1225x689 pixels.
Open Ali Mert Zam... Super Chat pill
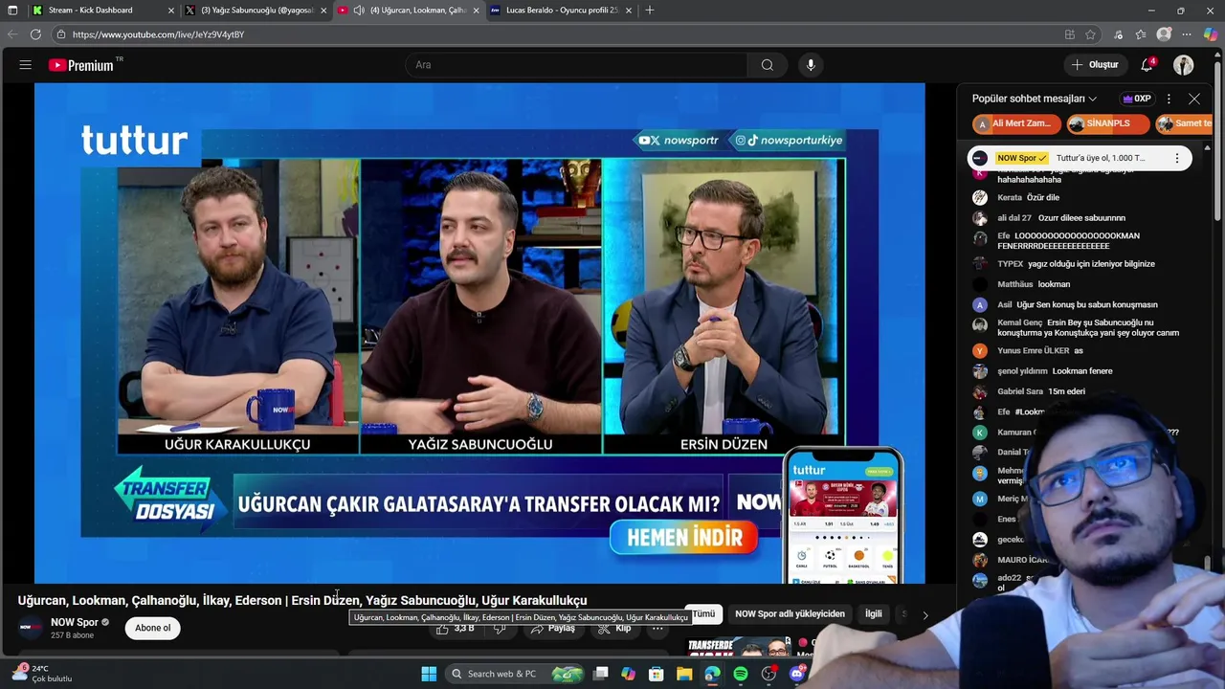1016,123
